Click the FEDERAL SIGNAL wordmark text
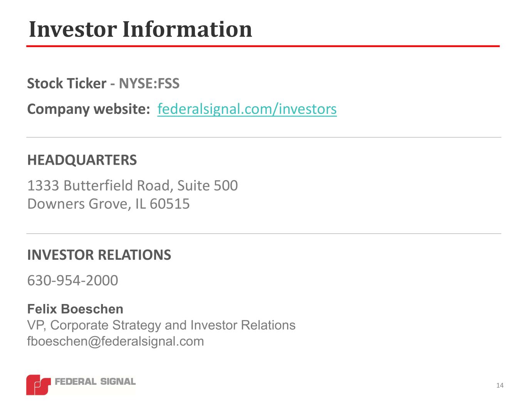Image resolution: width=526 pixels, height=406 pixels. pyautogui.click(x=96, y=382)
